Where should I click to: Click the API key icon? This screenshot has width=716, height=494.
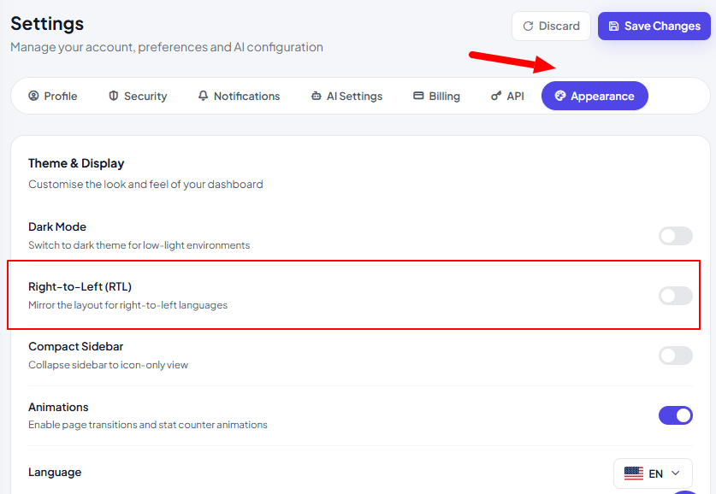[496, 96]
